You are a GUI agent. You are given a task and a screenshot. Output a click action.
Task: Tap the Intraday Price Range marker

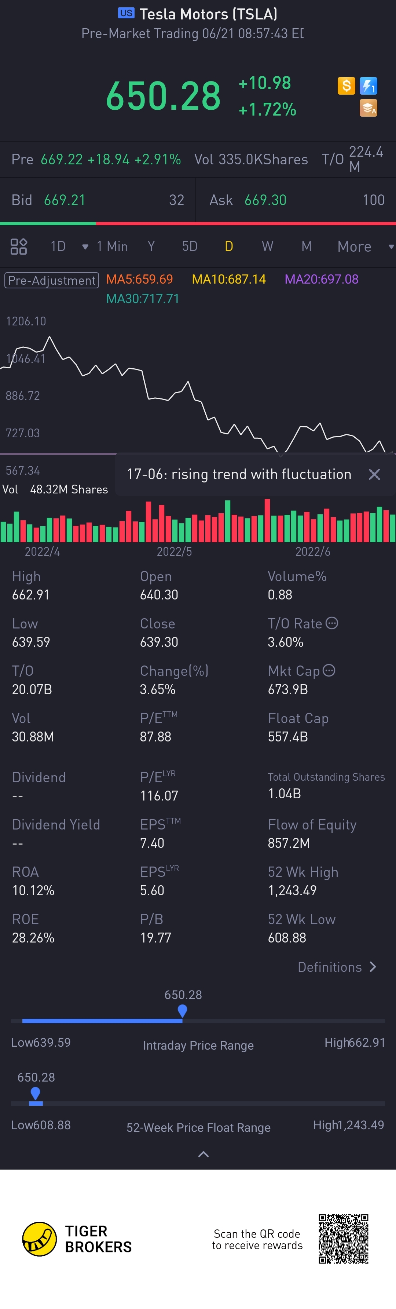click(x=182, y=1011)
